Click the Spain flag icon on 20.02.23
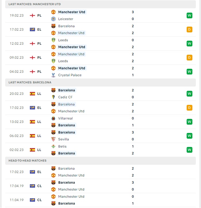Viewport: 201px width, 208px height. 32,94
